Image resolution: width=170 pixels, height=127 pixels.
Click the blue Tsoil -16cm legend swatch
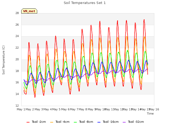pyautogui.click(x=99, y=122)
